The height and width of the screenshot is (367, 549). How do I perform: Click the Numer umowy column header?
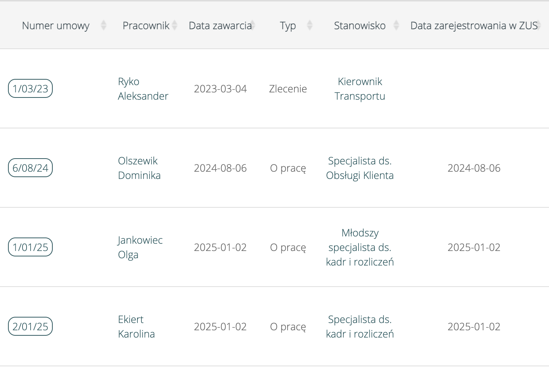(x=56, y=25)
